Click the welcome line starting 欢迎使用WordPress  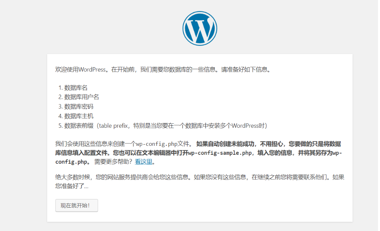click(163, 70)
